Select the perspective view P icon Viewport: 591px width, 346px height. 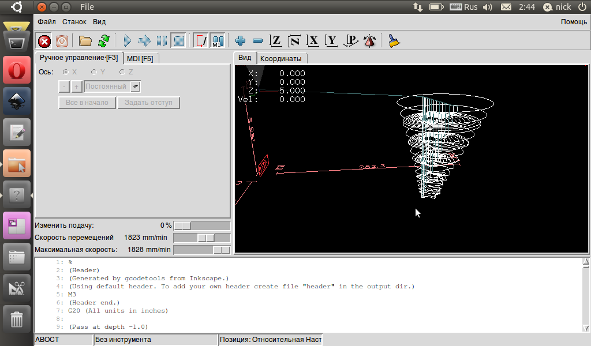point(350,41)
